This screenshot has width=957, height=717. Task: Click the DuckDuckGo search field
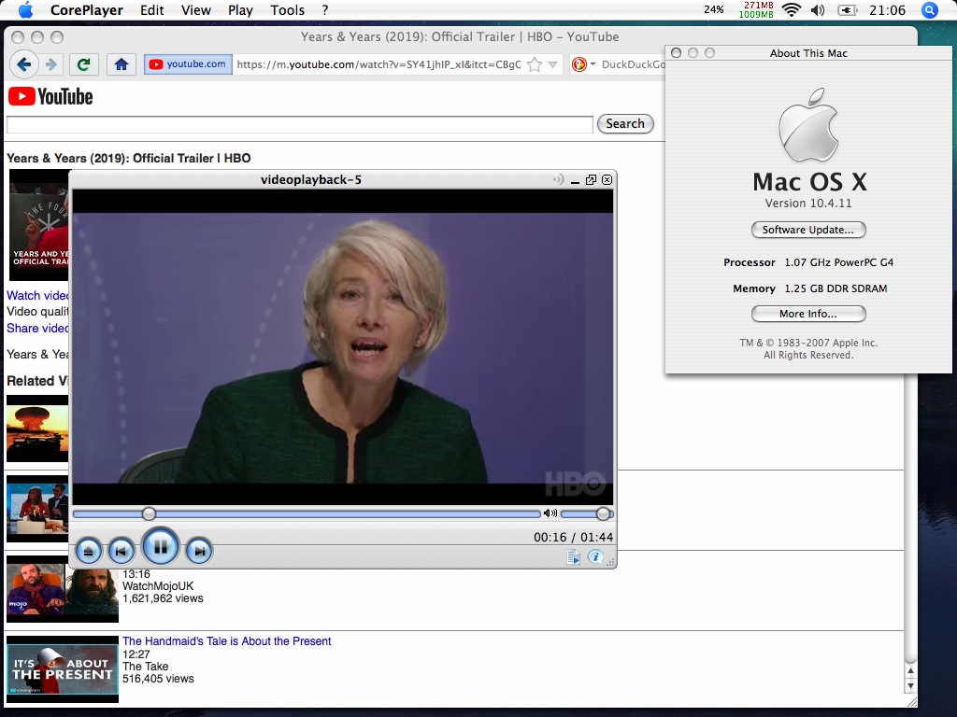(633, 64)
